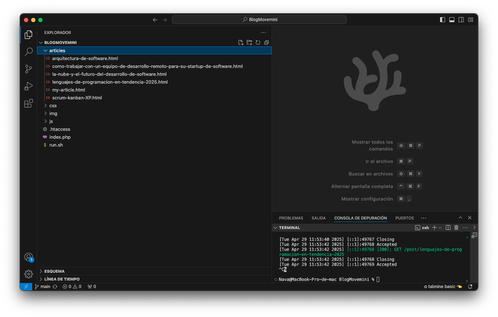Image resolution: width=498 pixels, height=317 pixels.
Task: Open lenguajes-de-programacion-en-tendencia-2025.html
Action: pyautogui.click(x=110, y=82)
